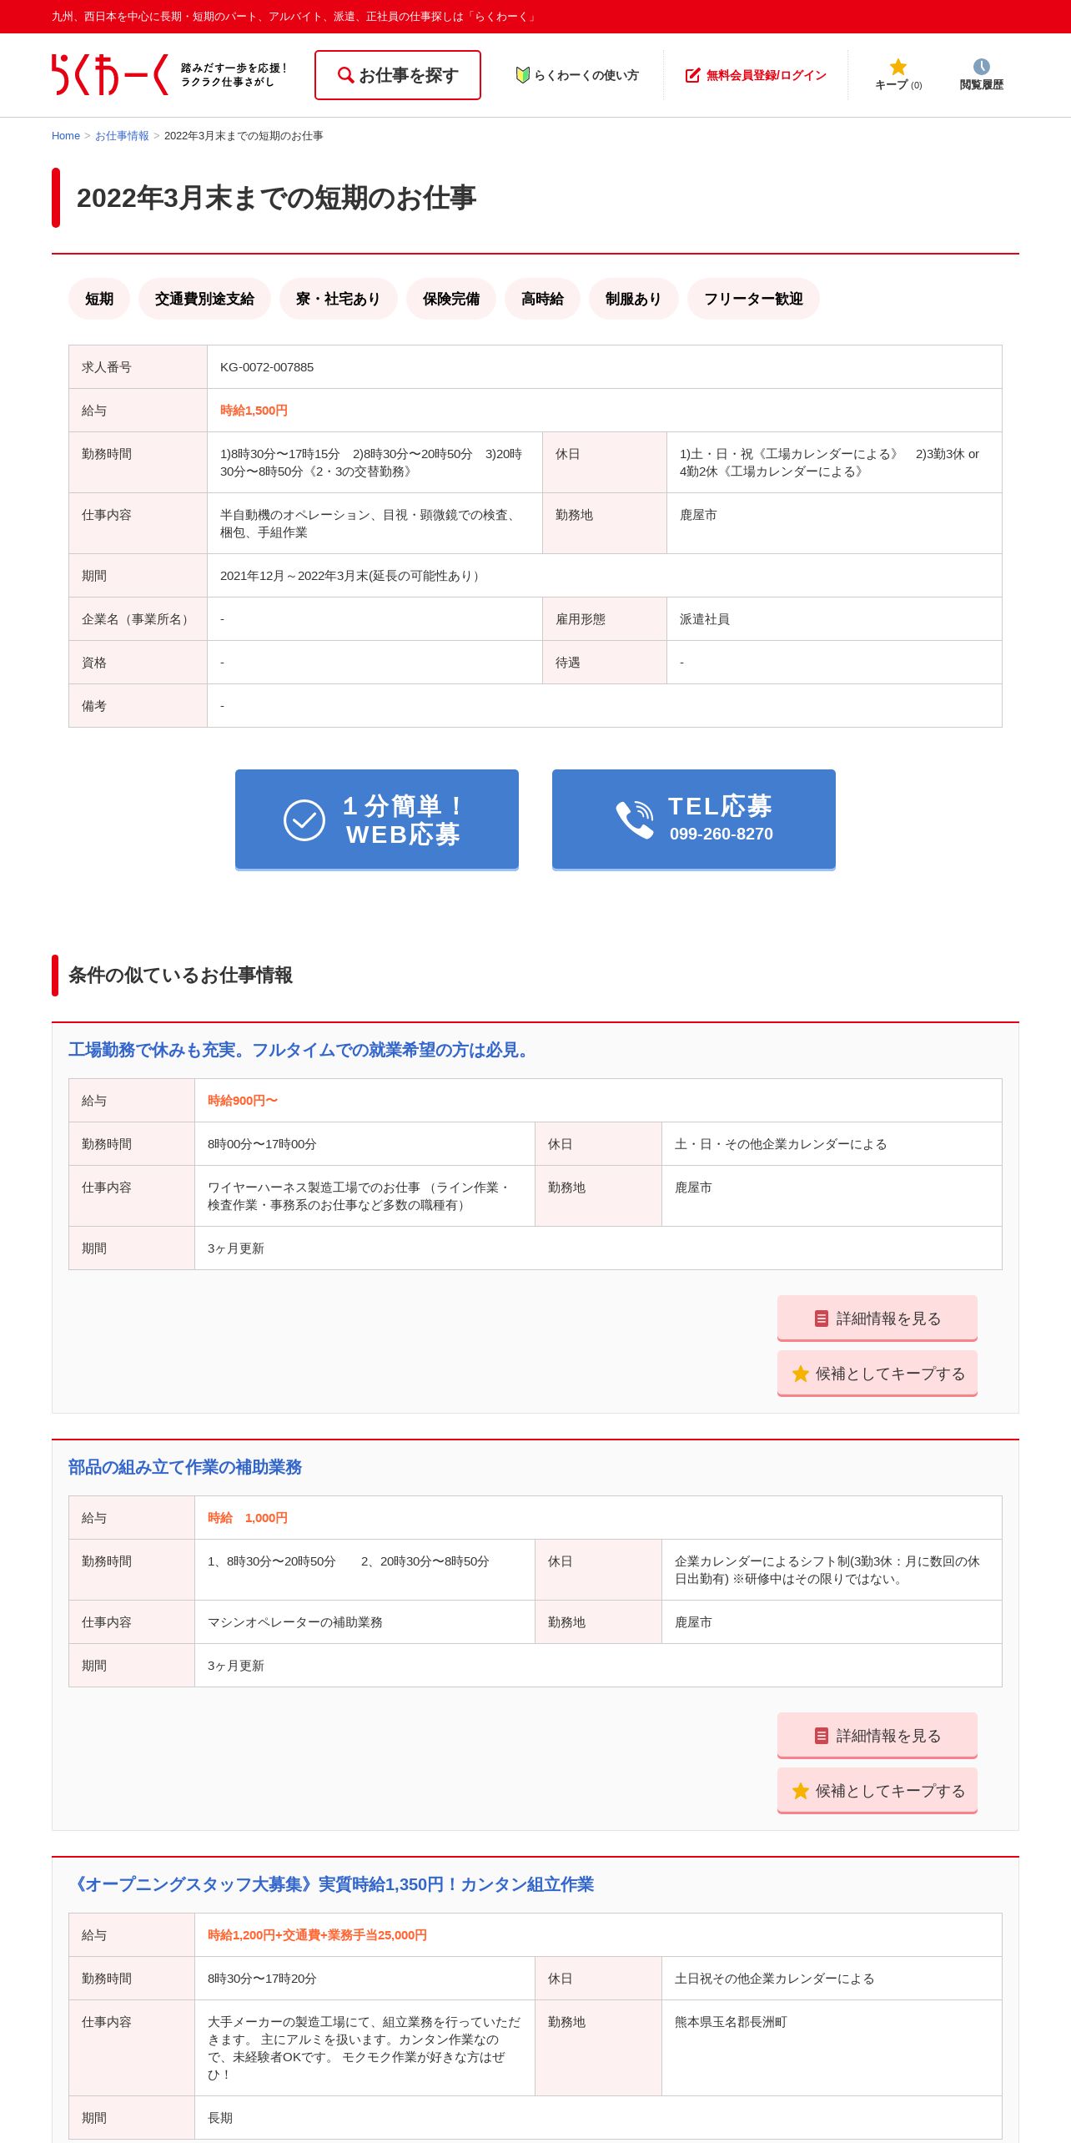The height and width of the screenshot is (2143, 1071).
Task: Open オープニングスタッフ大募集 job title link
Action: click(331, 1884)
